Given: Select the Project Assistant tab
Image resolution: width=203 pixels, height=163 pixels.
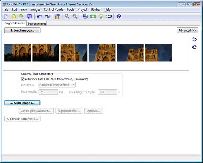Looking at the screenshot, I should pos(15,23).
